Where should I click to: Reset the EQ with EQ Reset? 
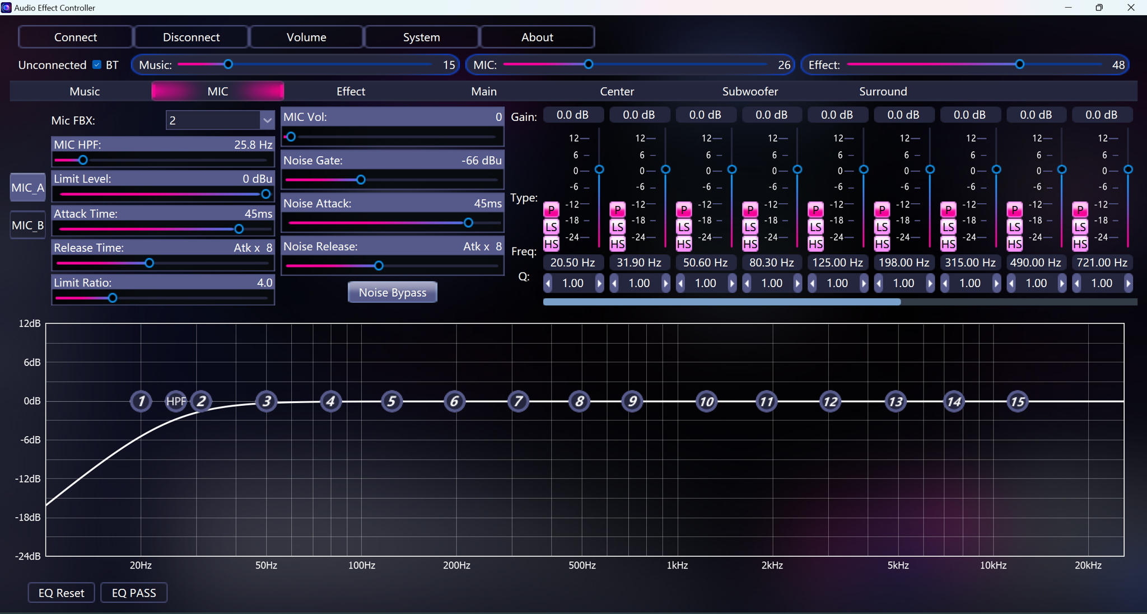[x=62, y=593]
